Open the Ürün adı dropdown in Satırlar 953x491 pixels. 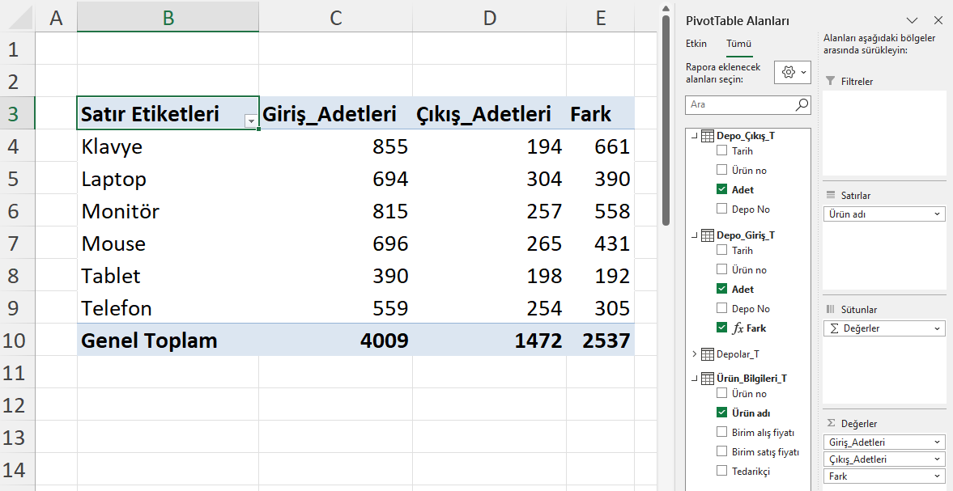(938, 214)
